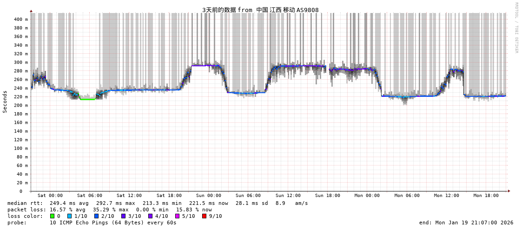This screenshot has height=229, width=521.
Task: Click the 1/10 loss color swatch
Action: (70, 216)
